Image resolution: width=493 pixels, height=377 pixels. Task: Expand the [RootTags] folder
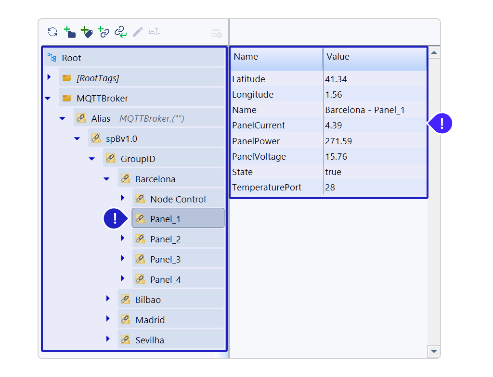click(49, 77)
